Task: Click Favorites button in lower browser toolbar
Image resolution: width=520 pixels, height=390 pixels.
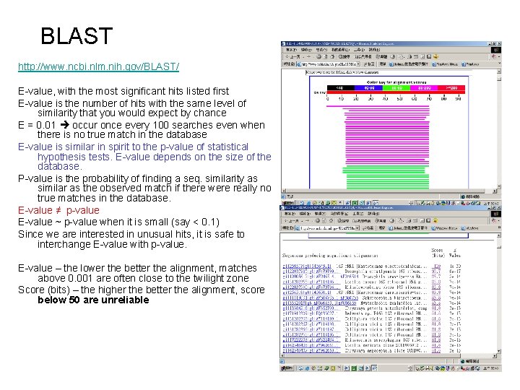Action: point(361,220)
